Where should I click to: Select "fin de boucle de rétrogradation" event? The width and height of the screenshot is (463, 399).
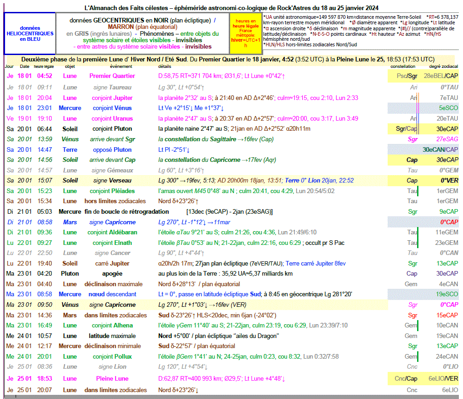[127, 212]
